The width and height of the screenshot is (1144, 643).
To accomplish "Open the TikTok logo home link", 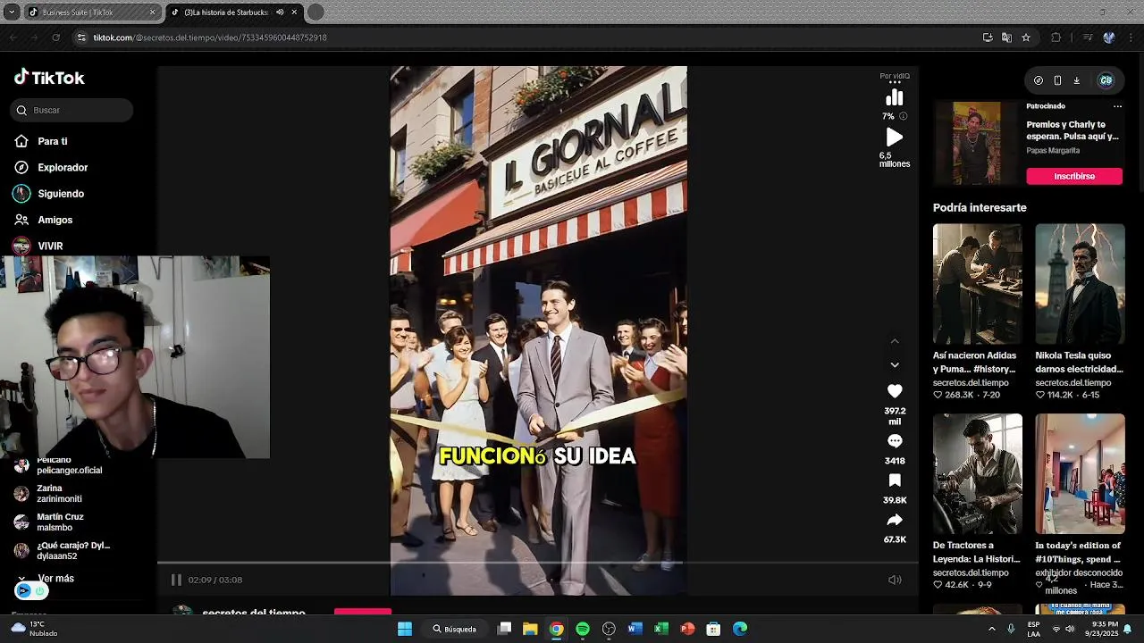I will point(49,78).
